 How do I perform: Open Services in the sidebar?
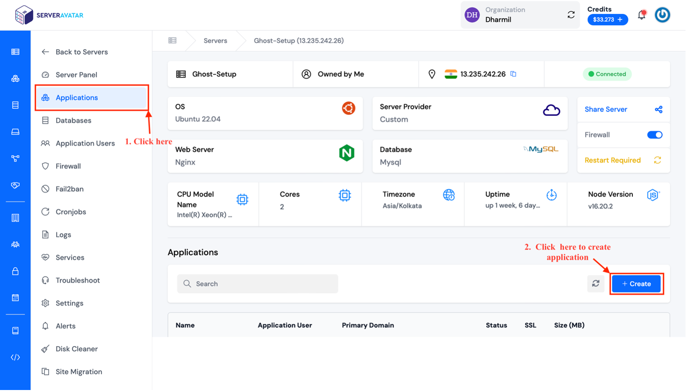(63, 258)
